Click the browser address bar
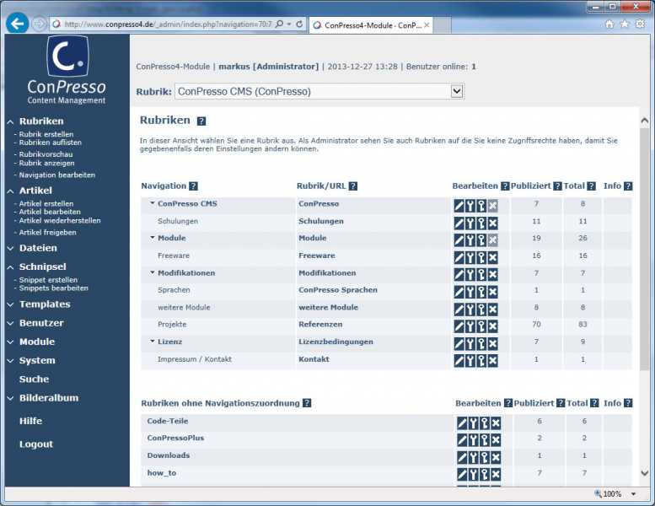This screenshot has width=655, height=506. coord(167,24)
